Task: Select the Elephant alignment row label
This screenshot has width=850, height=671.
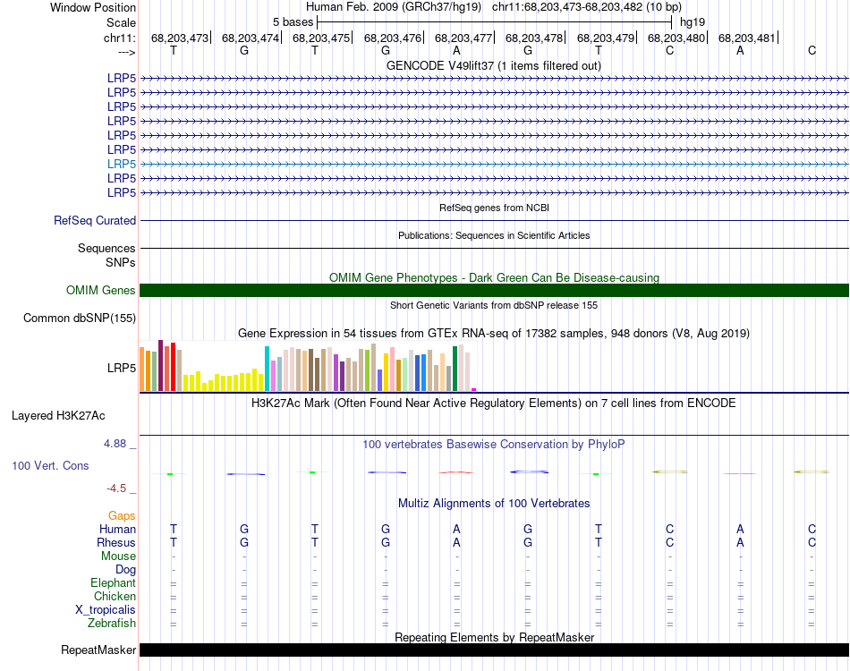Action: (114, 582)
